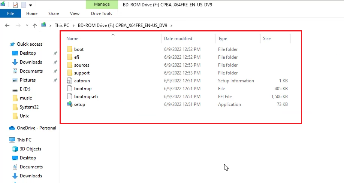
Task: Switch to the Home ribbon tab
Action: [x=32, y=13]
